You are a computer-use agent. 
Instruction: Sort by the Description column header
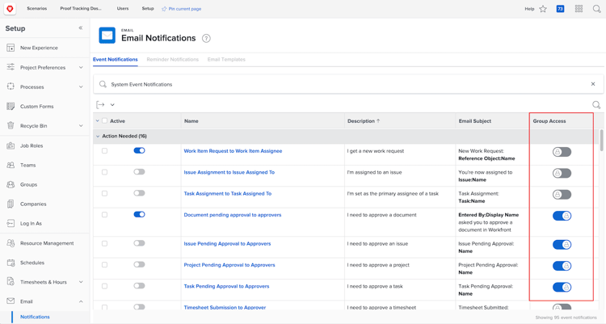361,121
